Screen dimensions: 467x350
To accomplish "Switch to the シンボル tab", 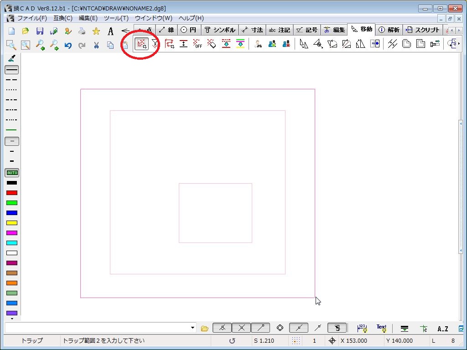I will click(x=220, y=30).
